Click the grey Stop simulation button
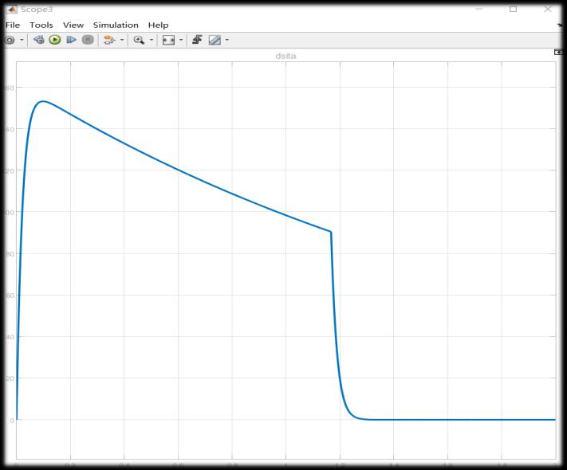Screen dimensions: 567x470 pos(88,40)
